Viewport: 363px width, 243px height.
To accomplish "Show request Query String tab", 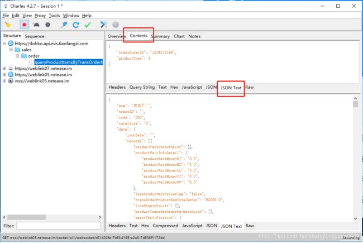I will tap(142, 87).
